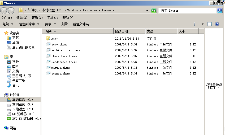Select the architecture.theme file icon
This screenshot has width=225, height=135.
(48, 50)
